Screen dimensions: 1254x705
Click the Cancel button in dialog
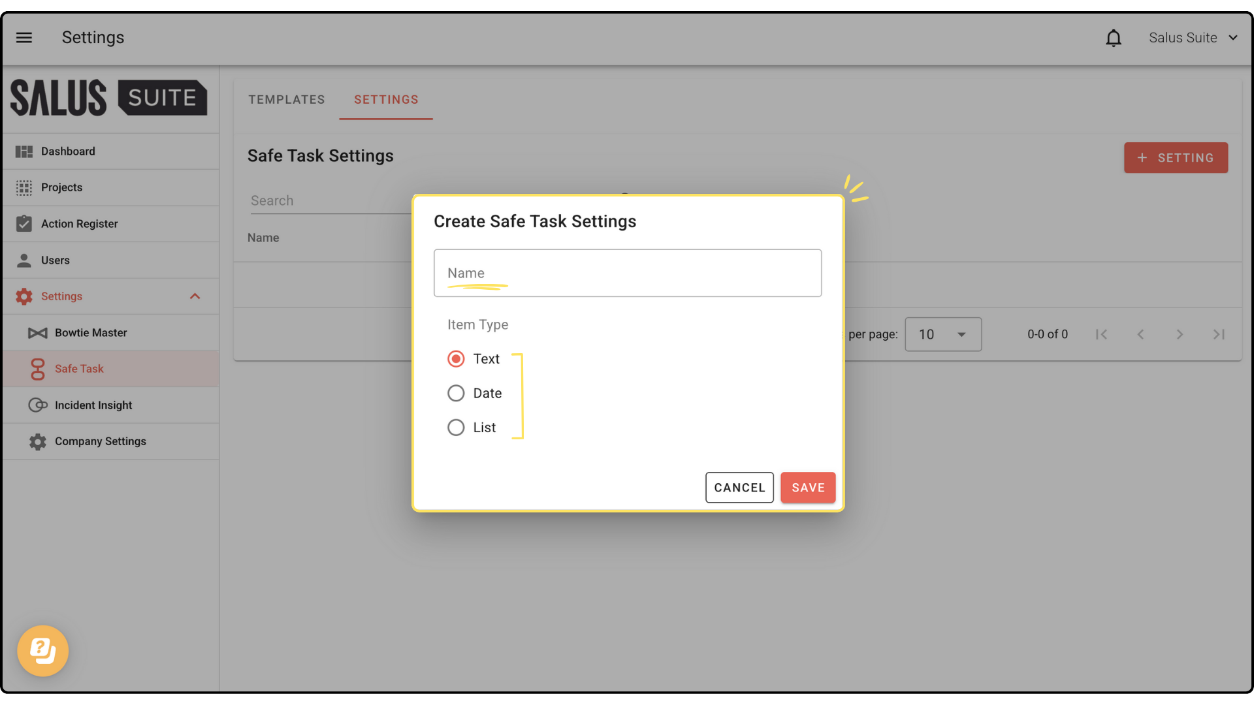739,488
